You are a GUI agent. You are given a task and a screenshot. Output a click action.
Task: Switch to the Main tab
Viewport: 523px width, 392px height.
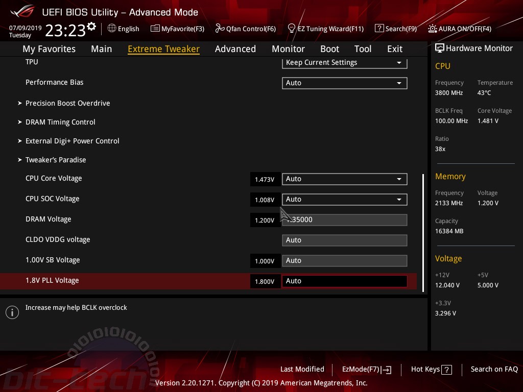pyautogui.click(x=102, y=49)
